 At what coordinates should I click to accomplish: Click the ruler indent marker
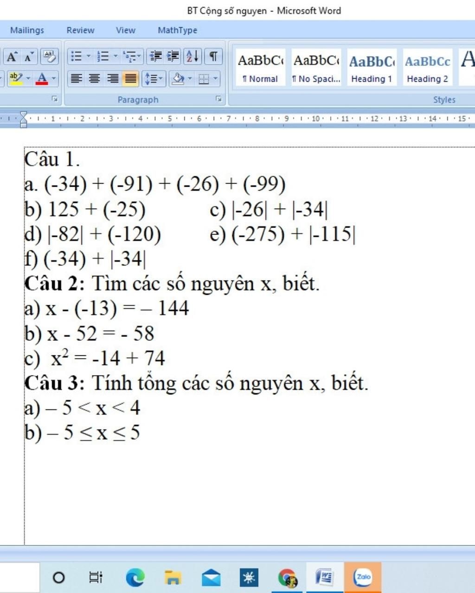(24, 120)
